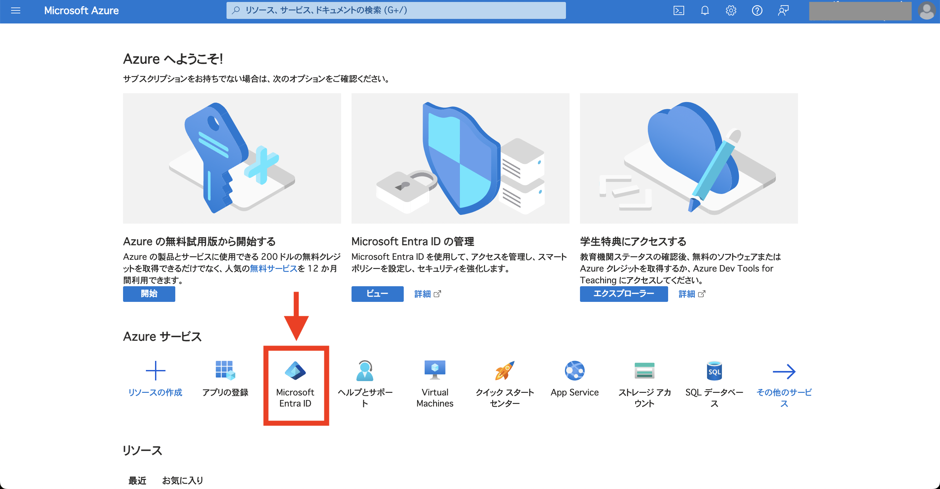Click external link icon beside Entra 詳細

tap(437, 294)
